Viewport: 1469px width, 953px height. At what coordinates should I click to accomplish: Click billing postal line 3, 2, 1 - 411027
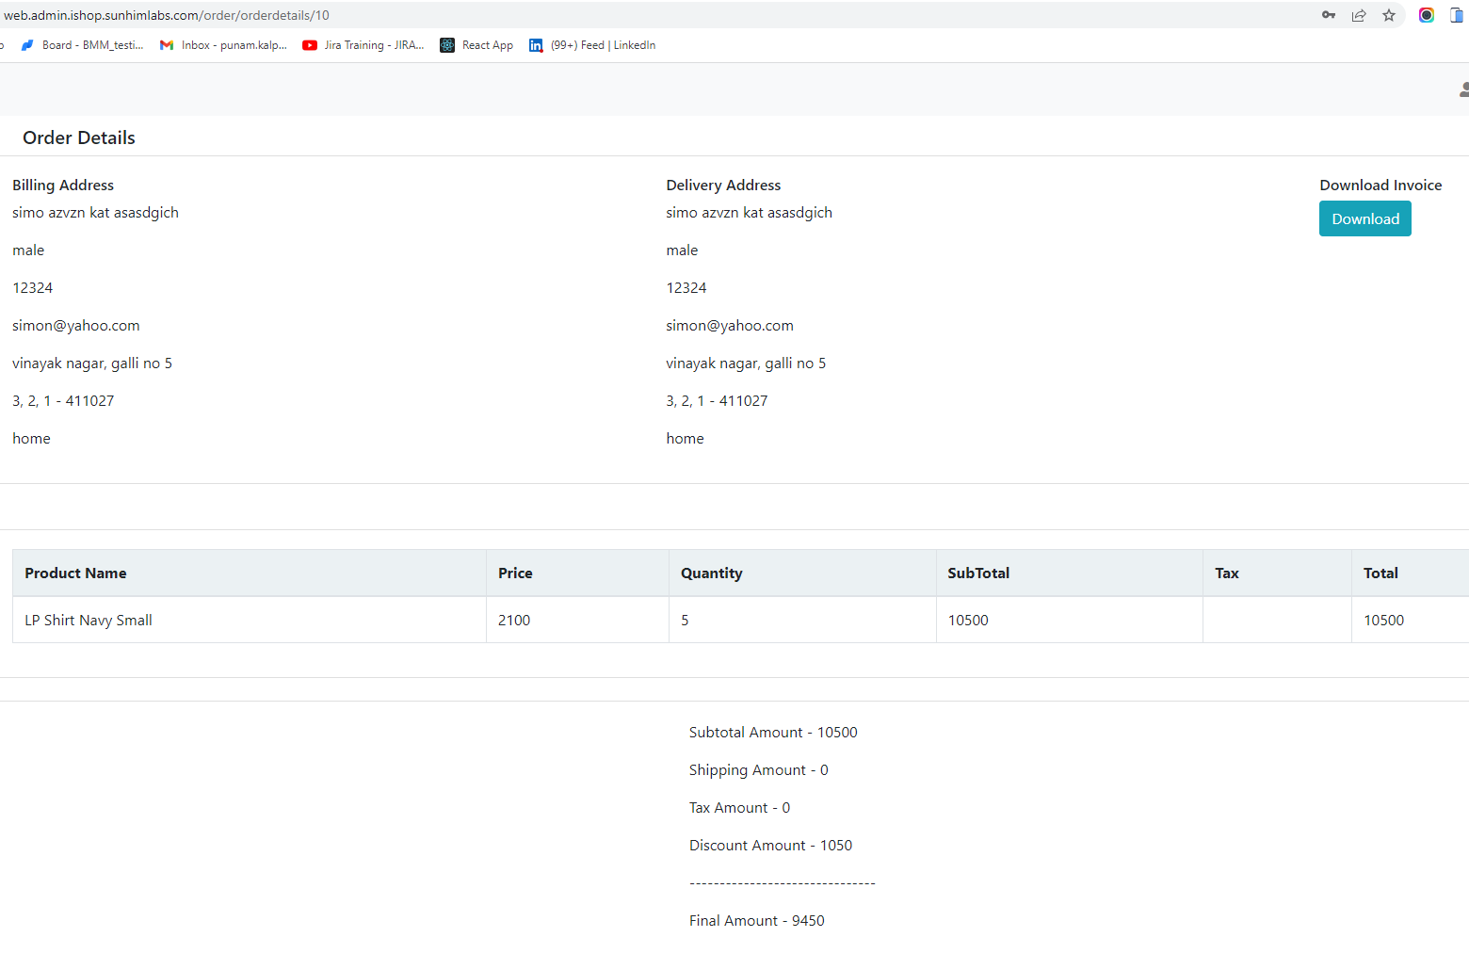(x=63, y=401)
